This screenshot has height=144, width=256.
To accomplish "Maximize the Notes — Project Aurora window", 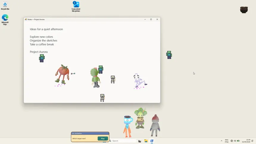I will point(151,19).
